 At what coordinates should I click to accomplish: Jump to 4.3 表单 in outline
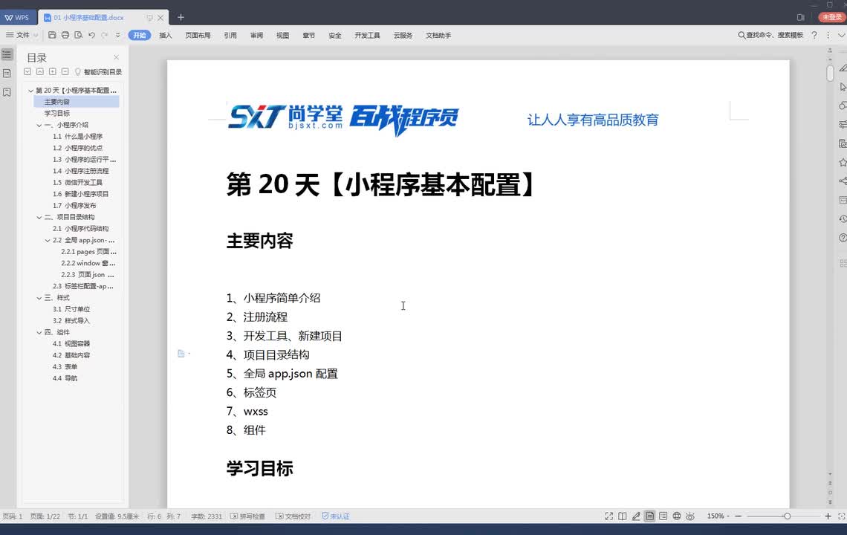click(x=65, y=366)
